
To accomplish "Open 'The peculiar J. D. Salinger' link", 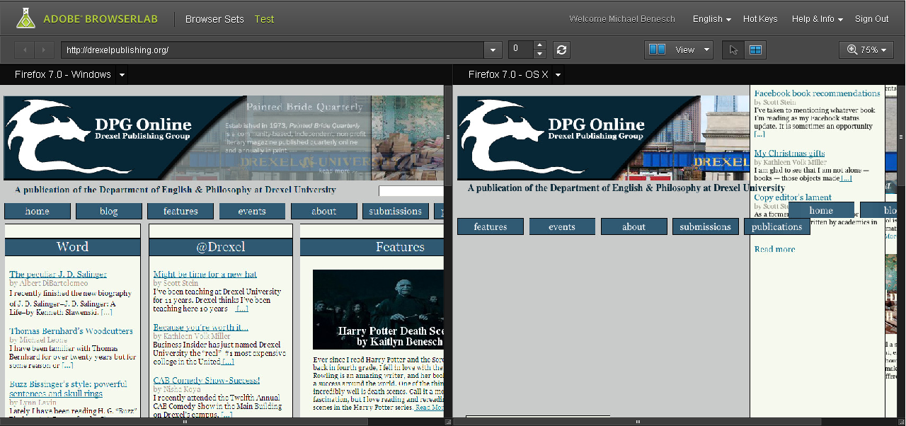I will (x=58, y=275).
